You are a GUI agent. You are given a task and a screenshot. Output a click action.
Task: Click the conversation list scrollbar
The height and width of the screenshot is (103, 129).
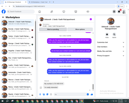point(35,41)
